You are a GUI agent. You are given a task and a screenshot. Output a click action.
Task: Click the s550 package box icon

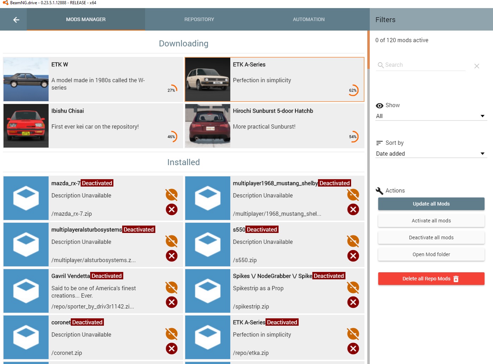pos(208,245)
